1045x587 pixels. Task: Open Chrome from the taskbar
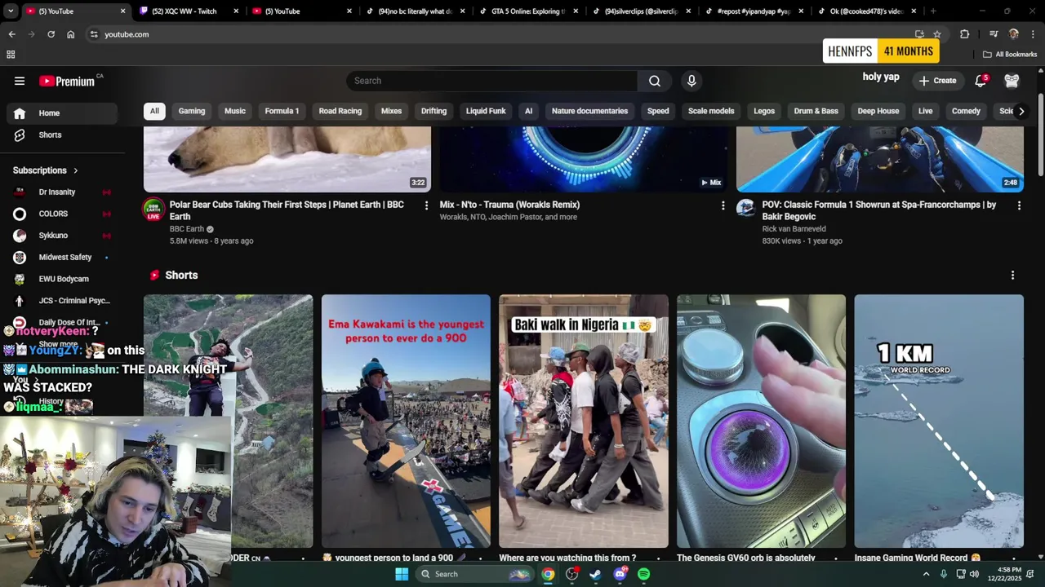548,574
